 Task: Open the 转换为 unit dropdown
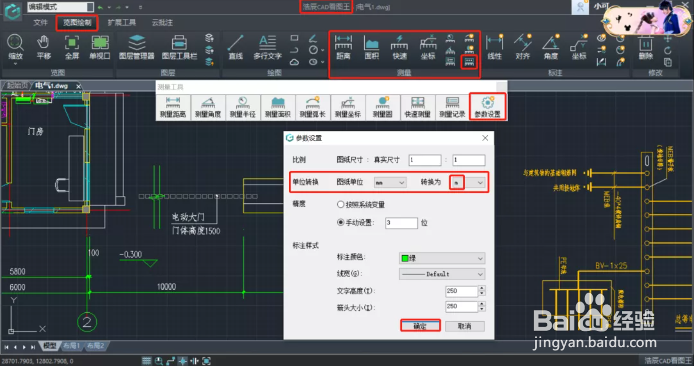click(x=468, y=182)
